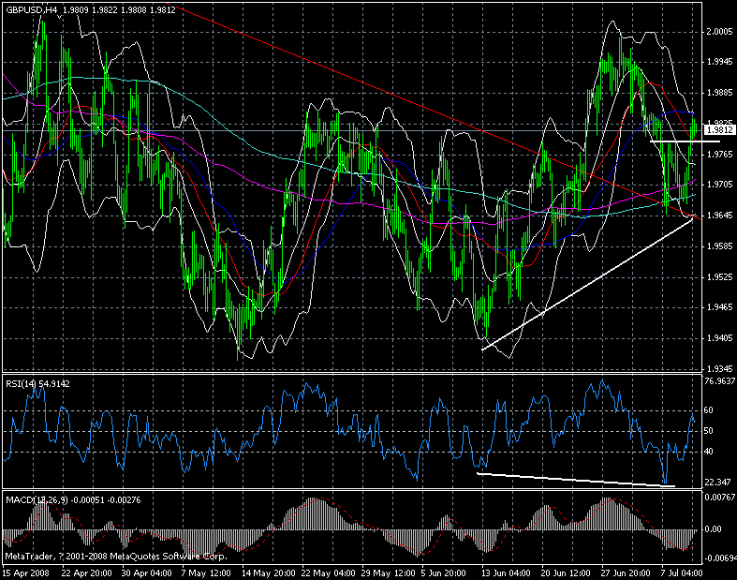Click the 7 May 12:00 time label
The width and height of the screenshot is (737, 580).
click(206, 573)
